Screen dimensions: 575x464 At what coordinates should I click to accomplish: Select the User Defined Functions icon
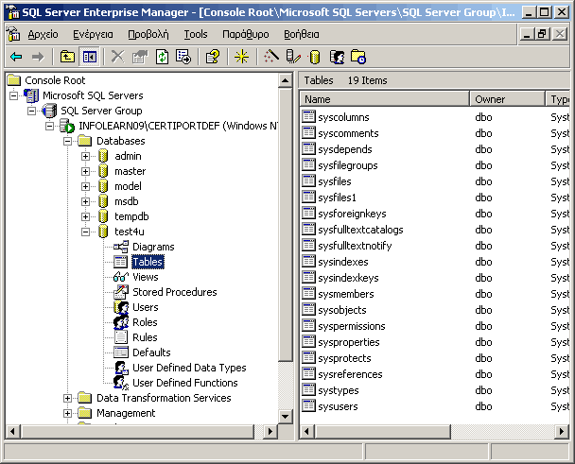point(121,383)
